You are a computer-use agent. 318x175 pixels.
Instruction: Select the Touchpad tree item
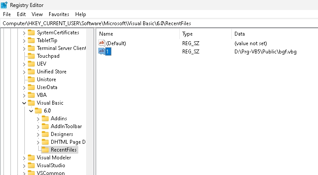[x=48, y=56]
